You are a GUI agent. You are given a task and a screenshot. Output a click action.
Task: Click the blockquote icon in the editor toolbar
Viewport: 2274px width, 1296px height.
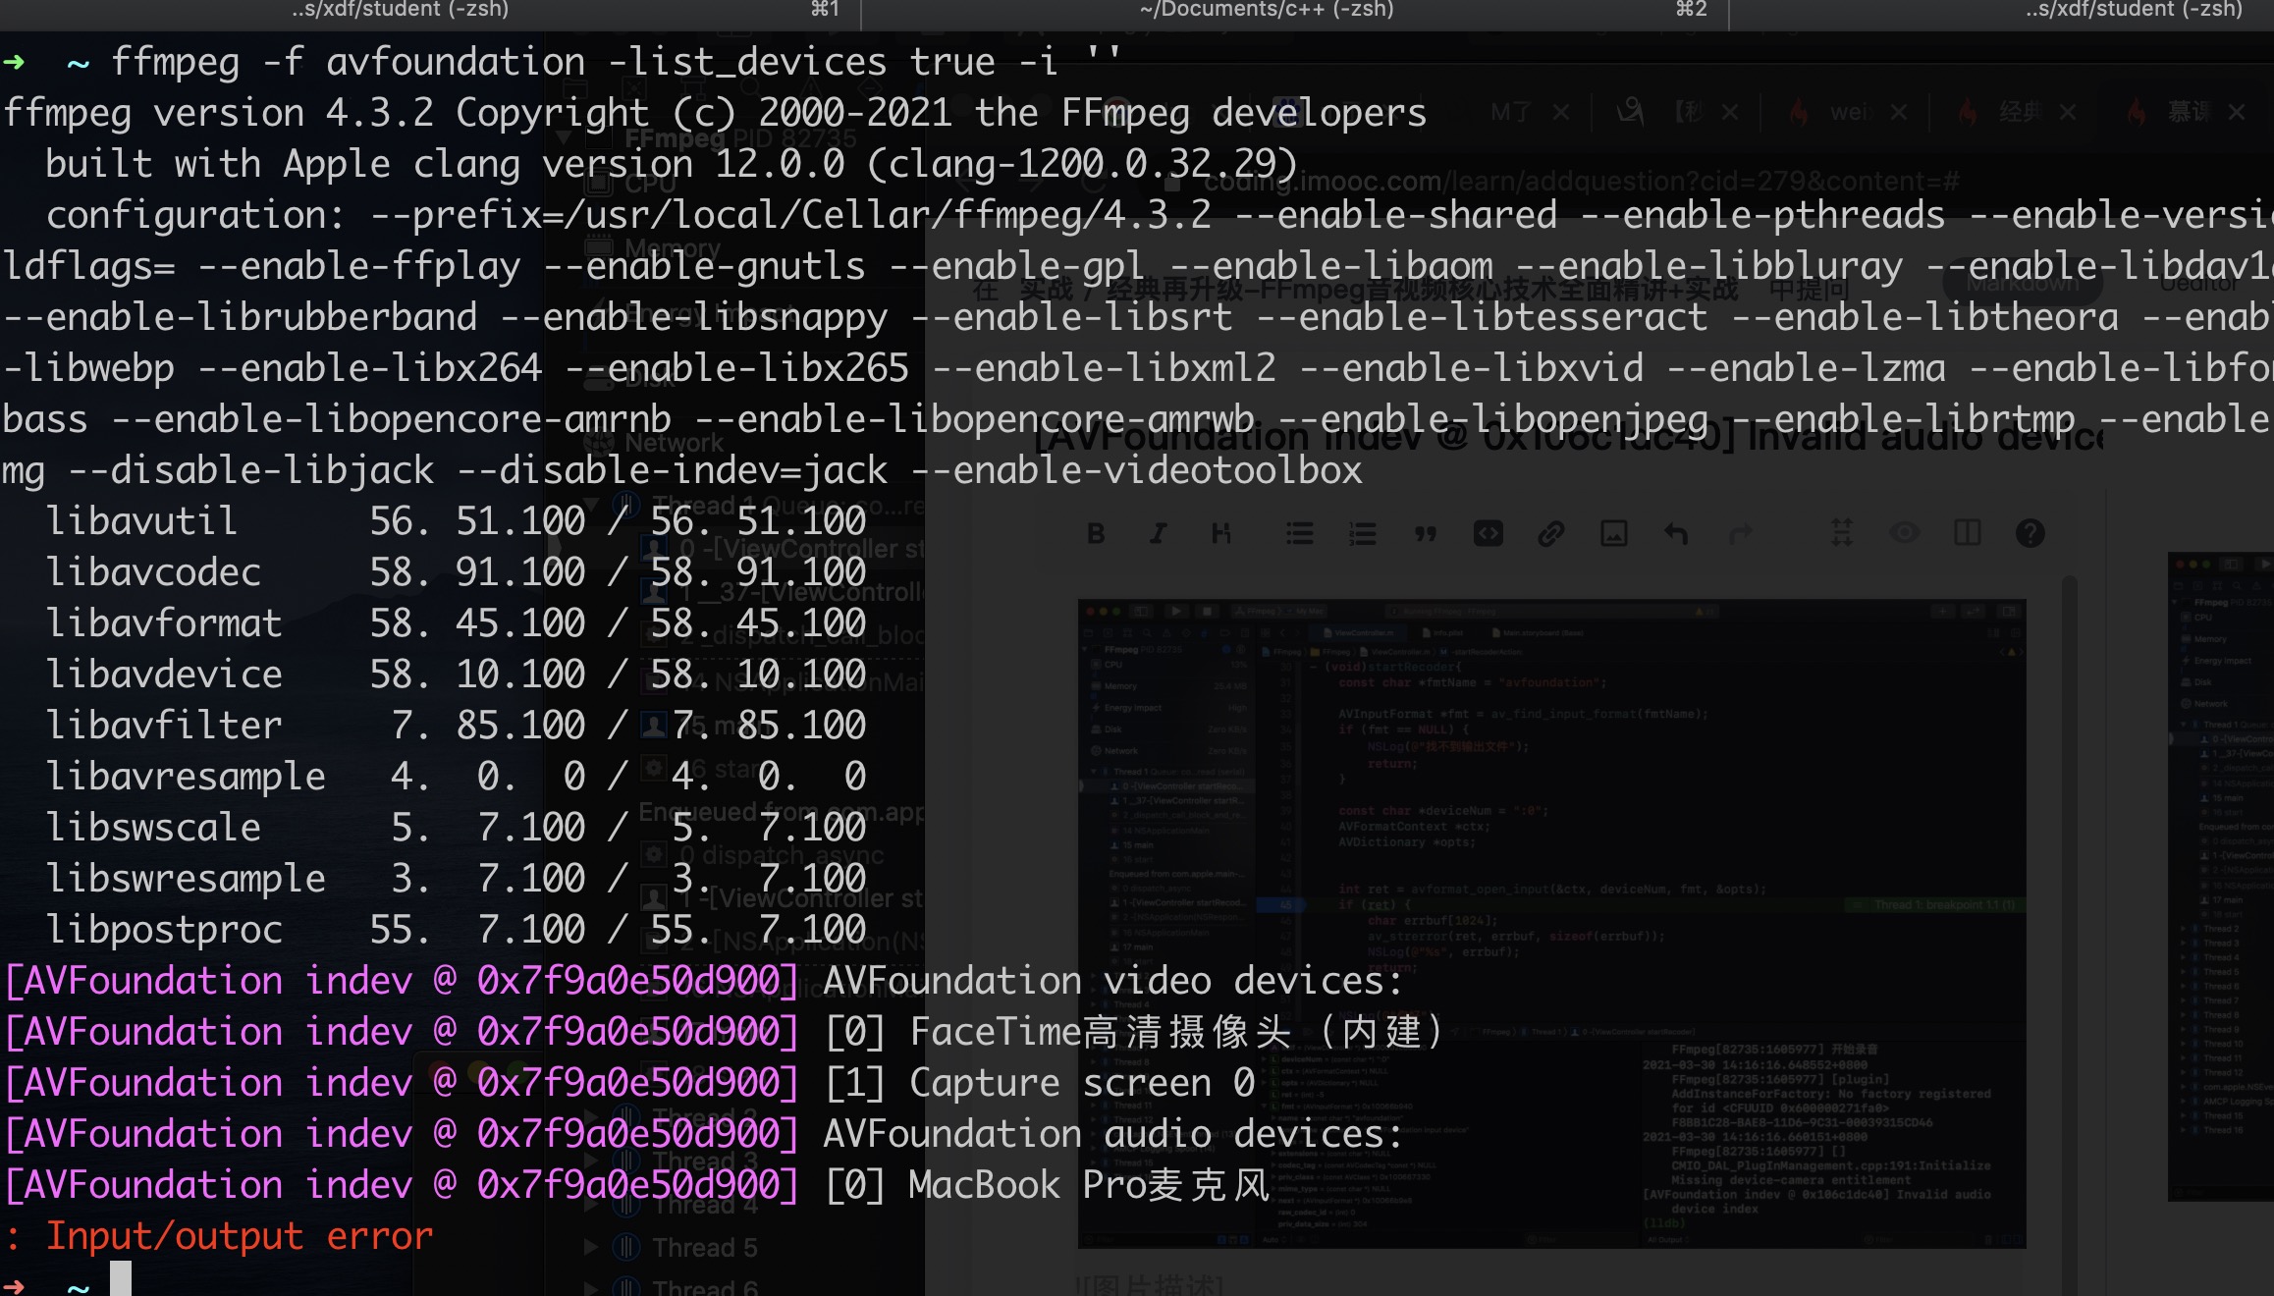click(1426, 533)
